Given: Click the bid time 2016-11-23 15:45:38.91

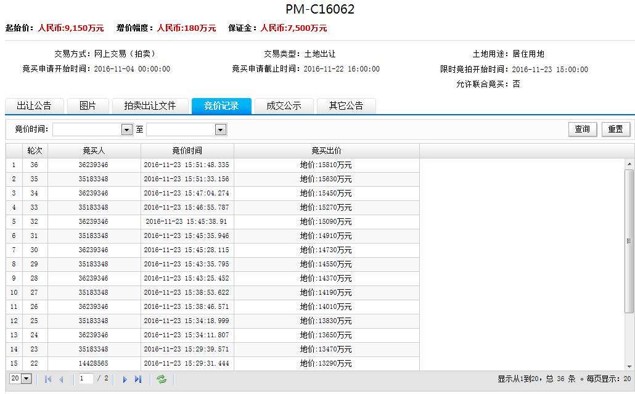Looking at the screenshot, I should coord(186,221).
